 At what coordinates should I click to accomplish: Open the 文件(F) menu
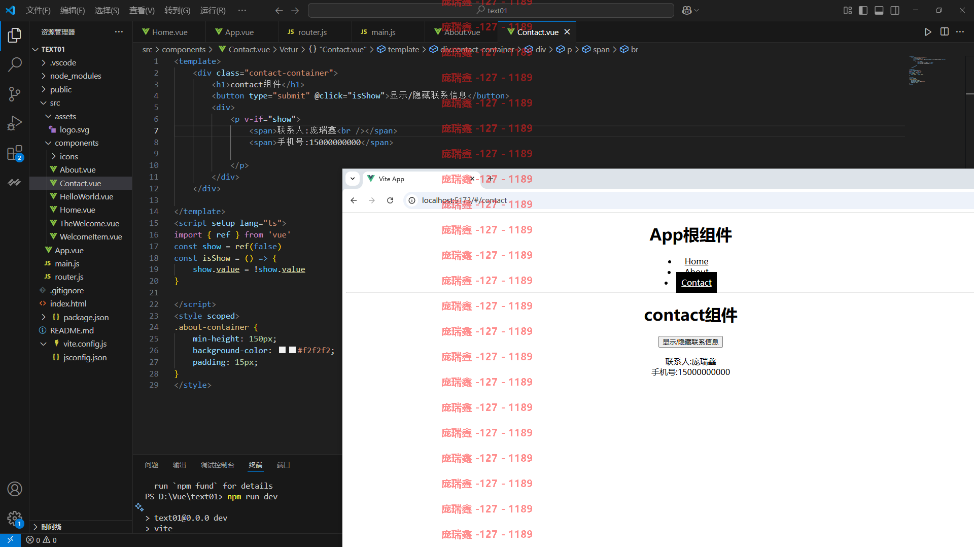pos(38,11)
